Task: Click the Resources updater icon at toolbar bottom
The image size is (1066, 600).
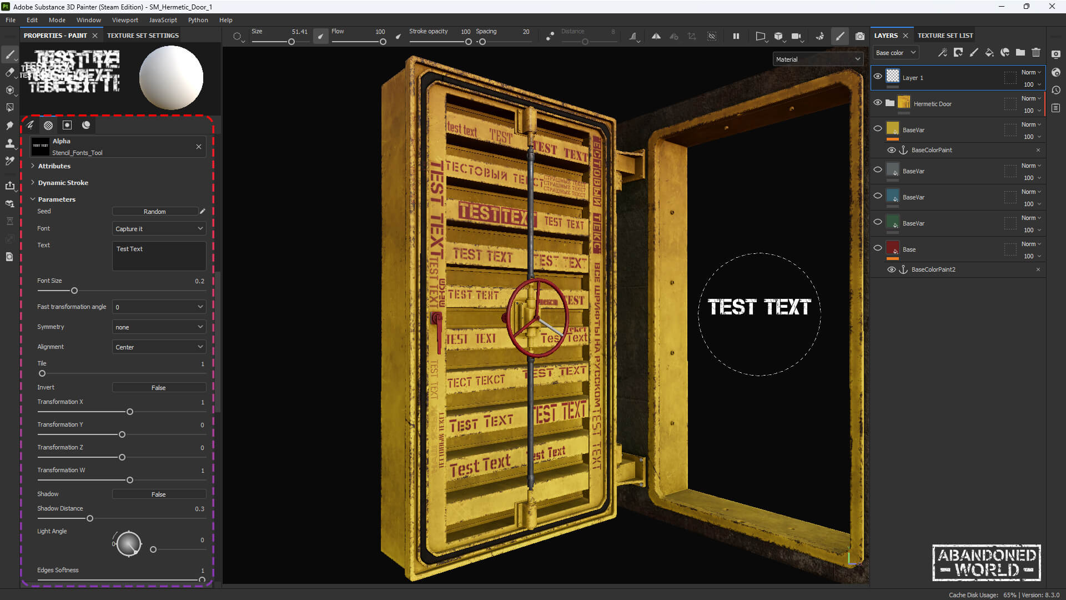Action: click(9, 257)
